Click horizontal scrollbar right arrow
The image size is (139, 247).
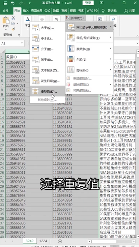(x=134, y=241)
